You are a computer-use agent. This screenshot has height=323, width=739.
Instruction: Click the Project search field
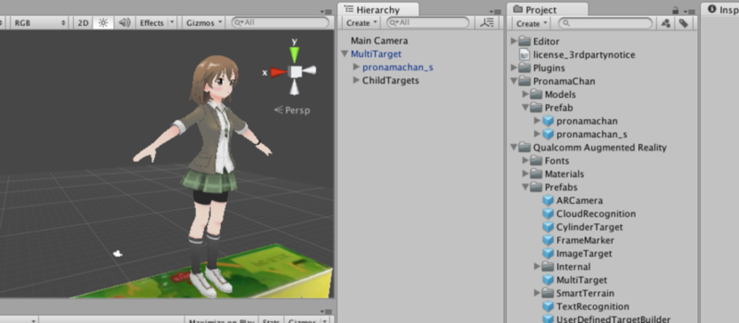605,23
